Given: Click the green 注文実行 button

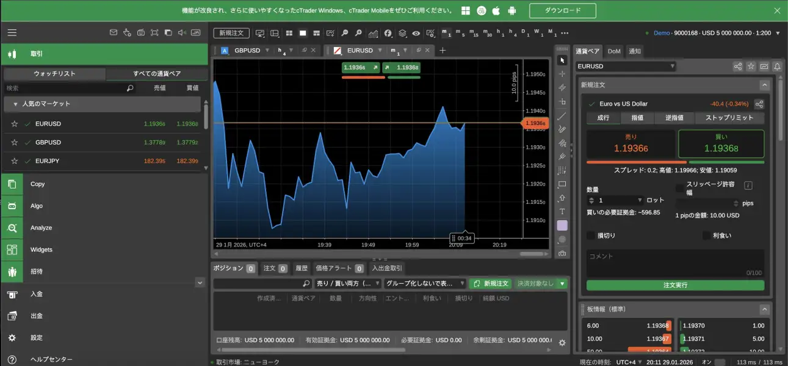Looking at the screenshot, I should coord(675,285).
